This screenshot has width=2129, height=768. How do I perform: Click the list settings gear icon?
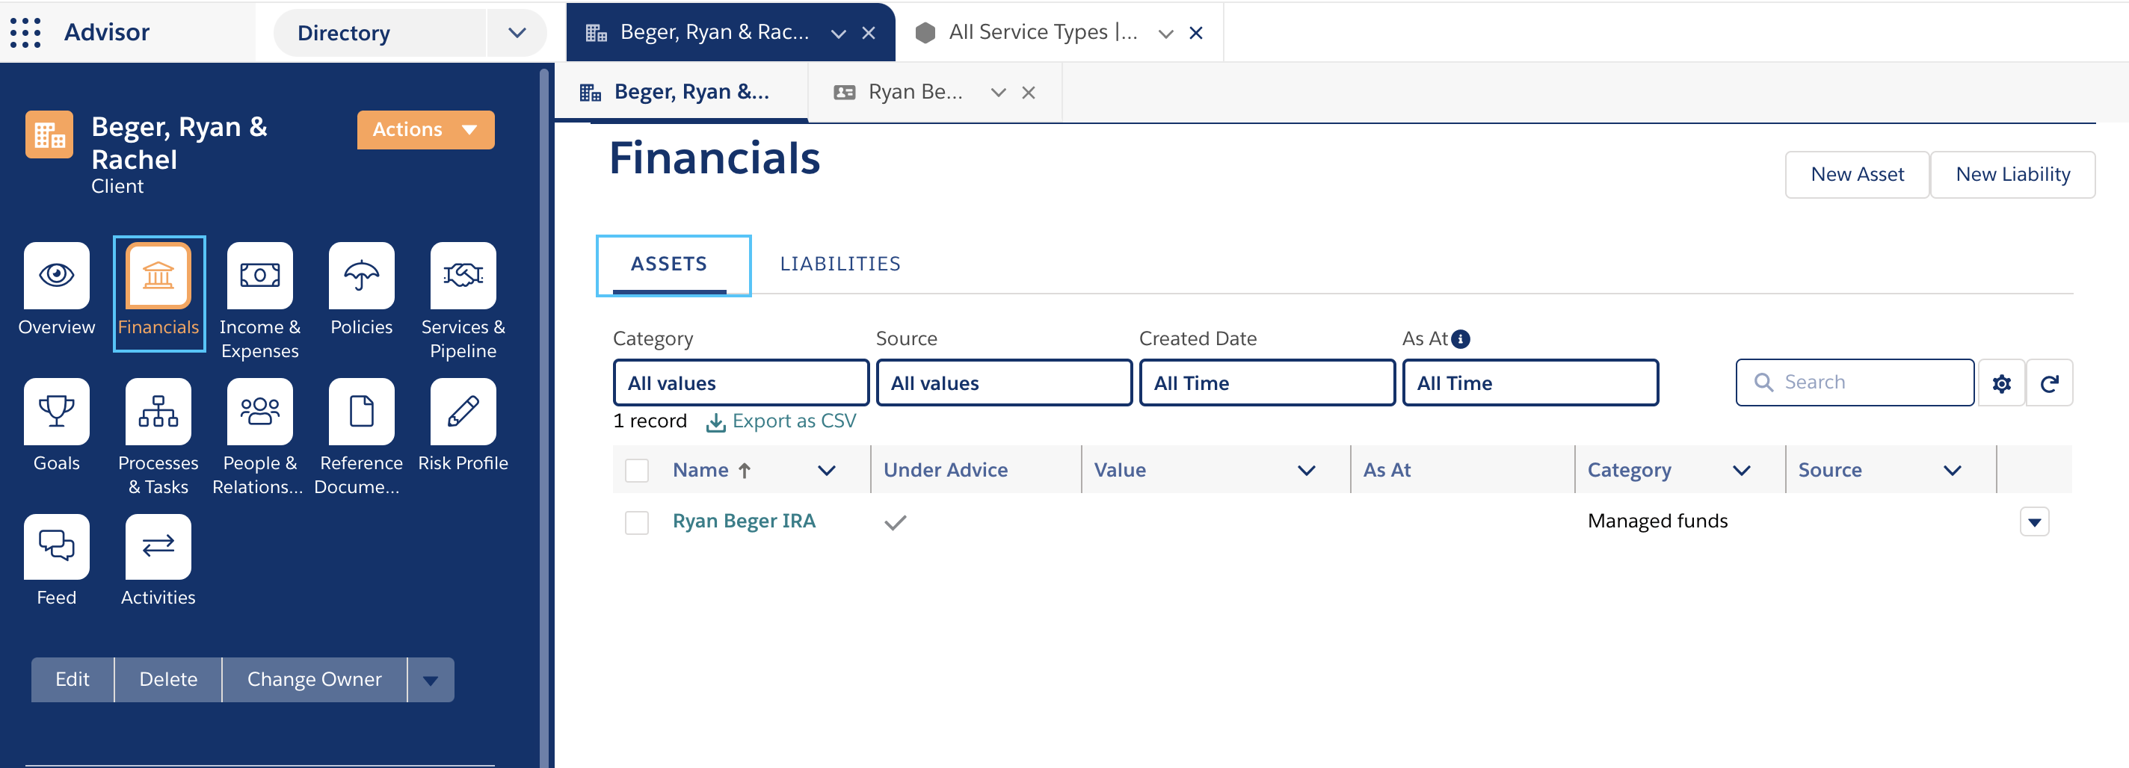2001,383
